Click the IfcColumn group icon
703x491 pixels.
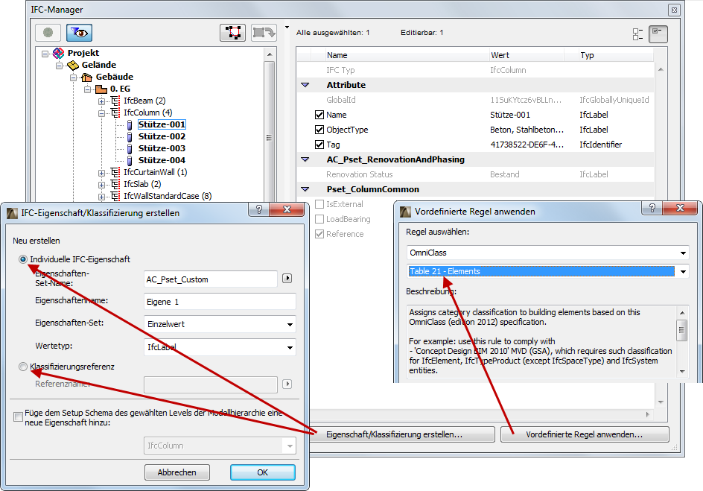115,113
